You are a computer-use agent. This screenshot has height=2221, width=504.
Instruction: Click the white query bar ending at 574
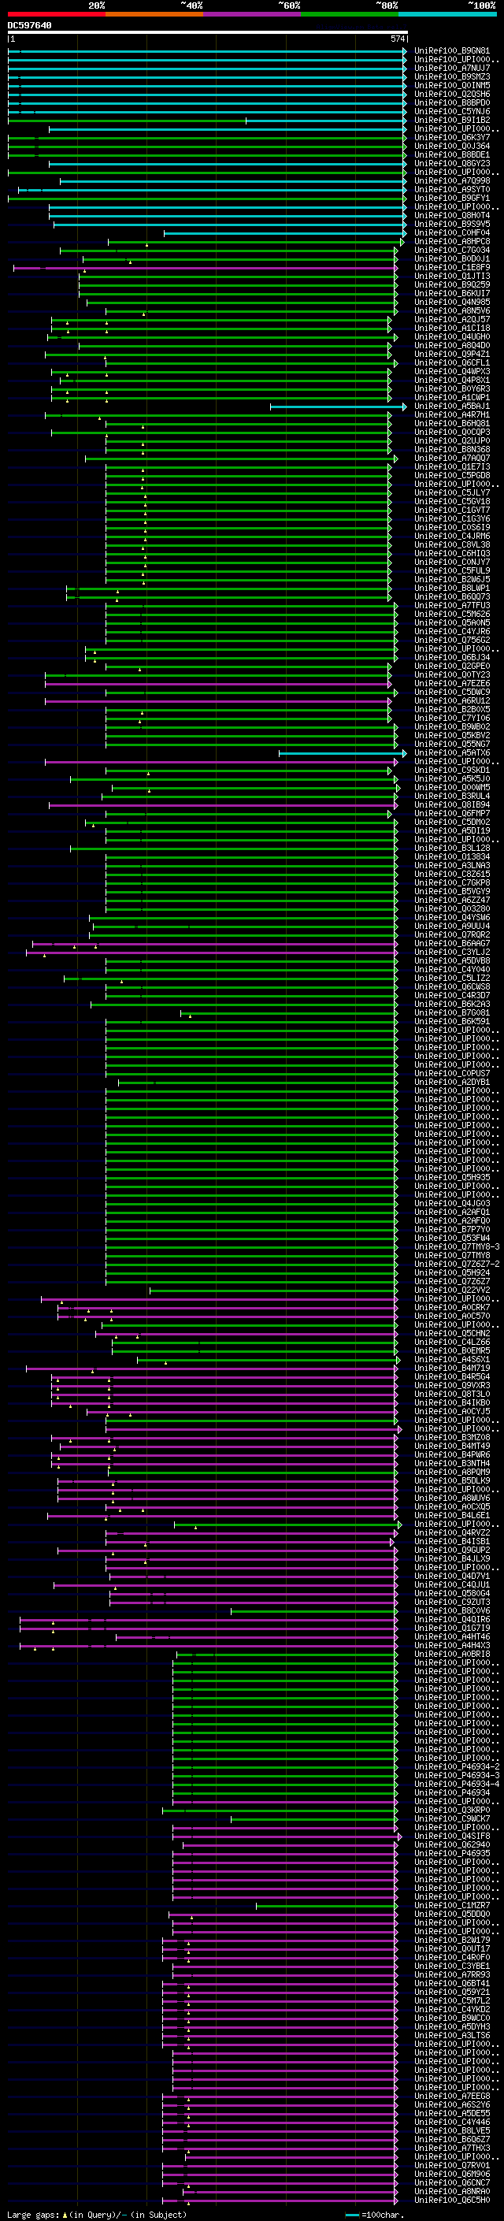pyautogui.click(x=208, y=33)
